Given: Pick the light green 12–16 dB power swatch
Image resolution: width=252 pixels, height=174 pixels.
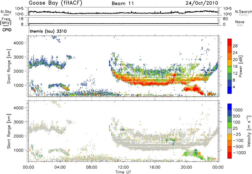Looking at the screenshot, I should pyautogui.click(x=230, y=69).
